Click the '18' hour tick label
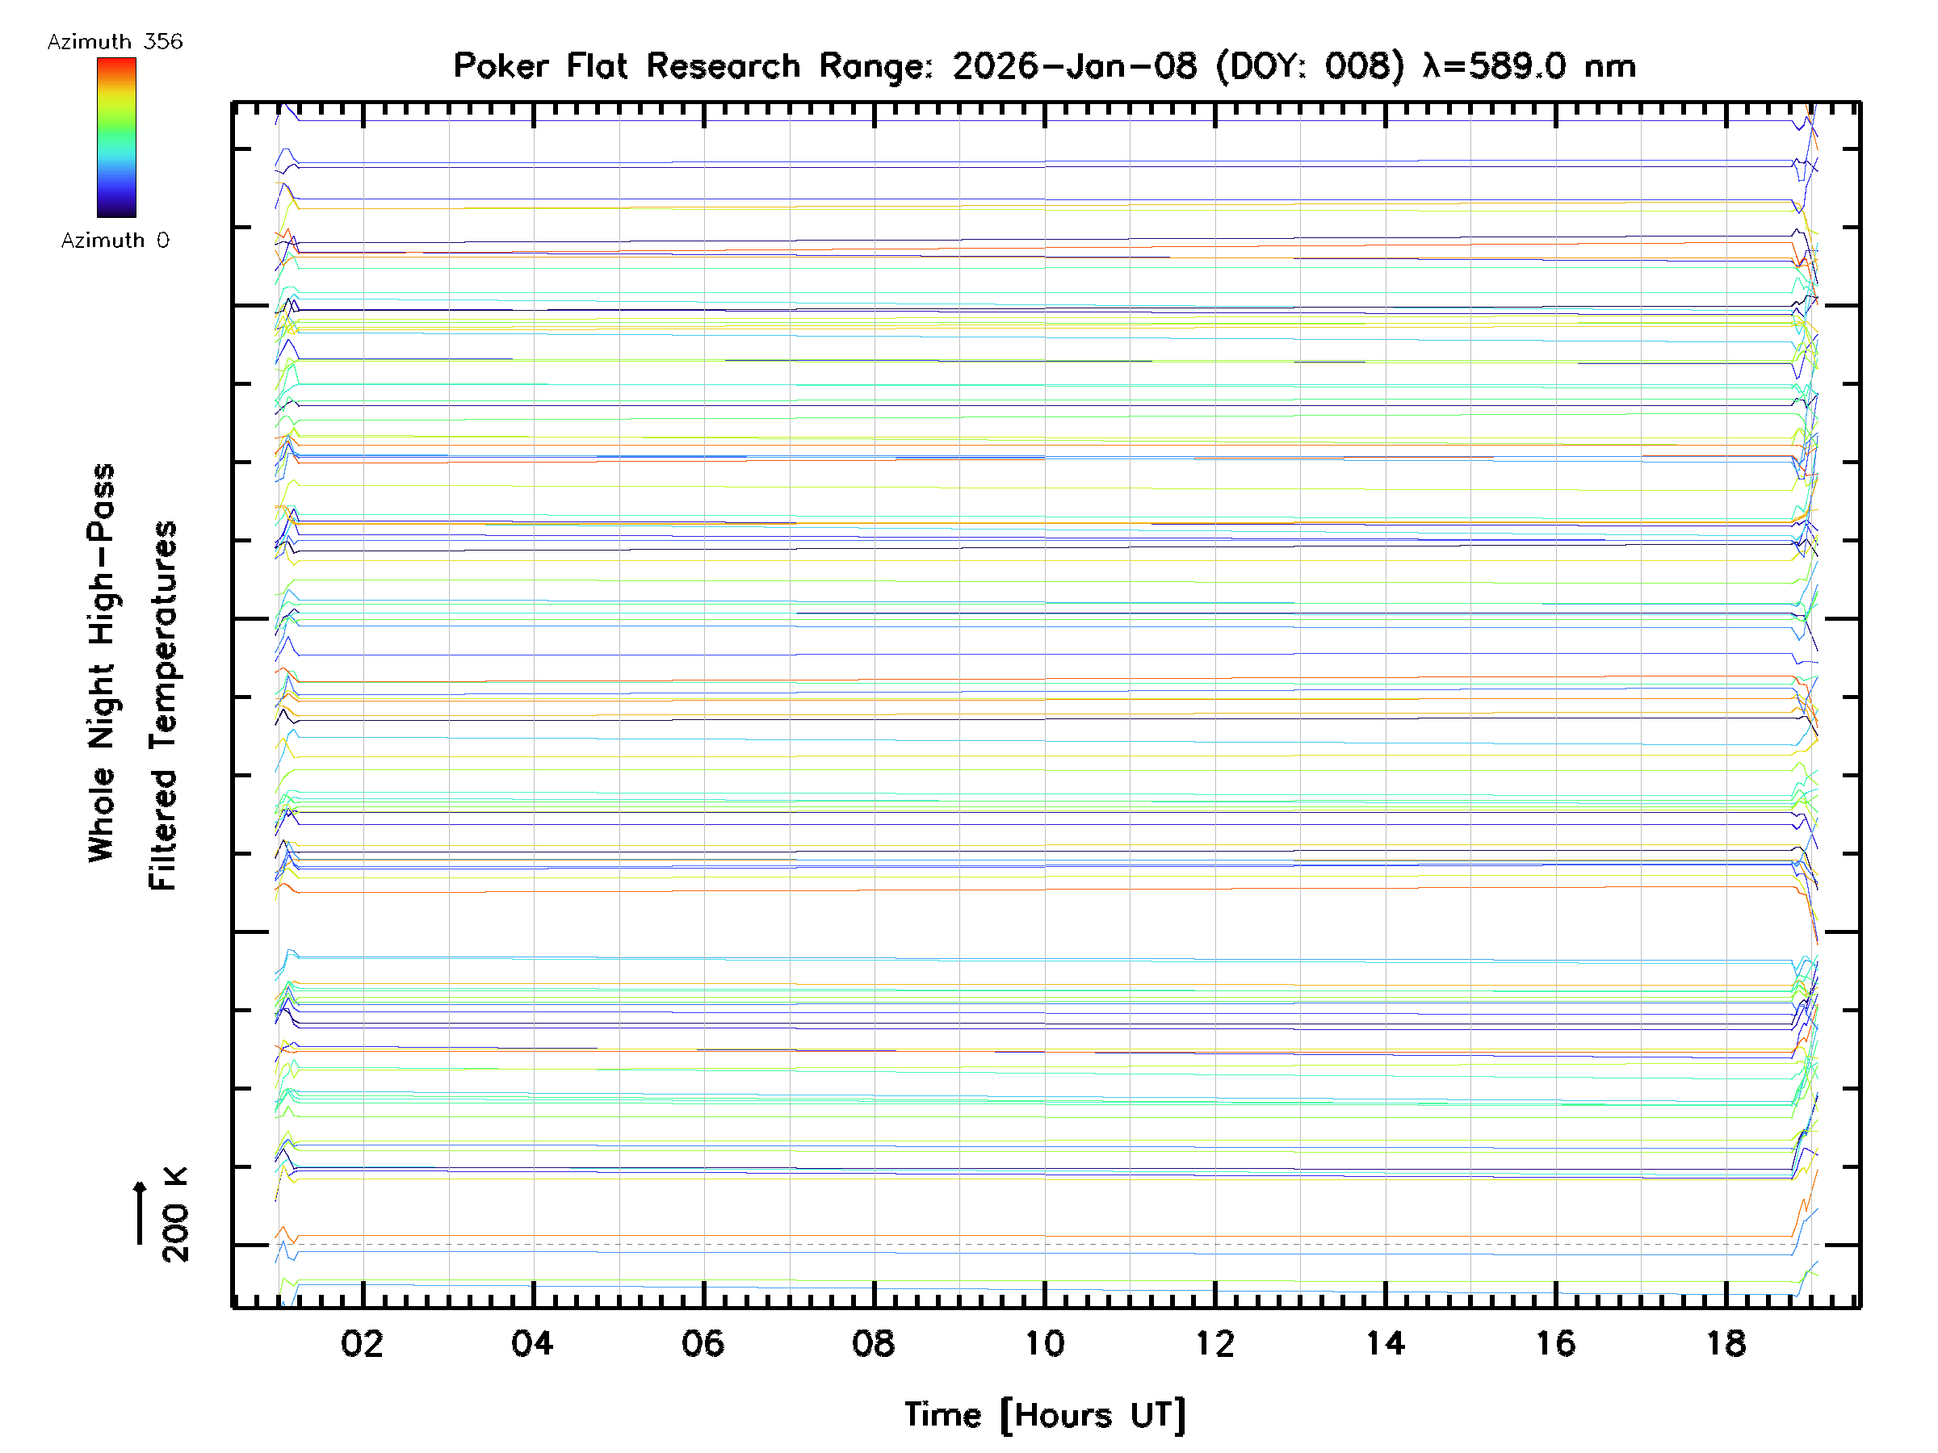Viewport: 1938px width, 1453px height. [1726, 1343]
